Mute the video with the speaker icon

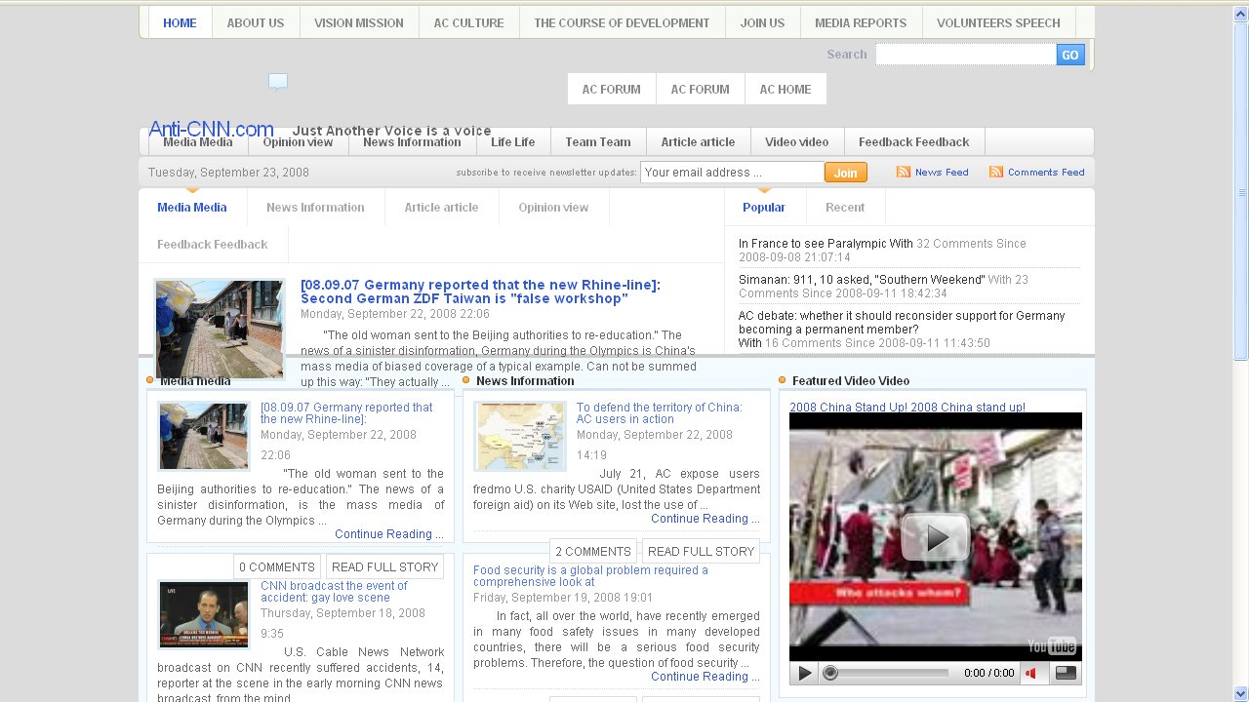point(1031,673)
